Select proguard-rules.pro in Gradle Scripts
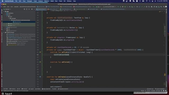This screenshot has width=169, height=95. (x=13, y=40)
